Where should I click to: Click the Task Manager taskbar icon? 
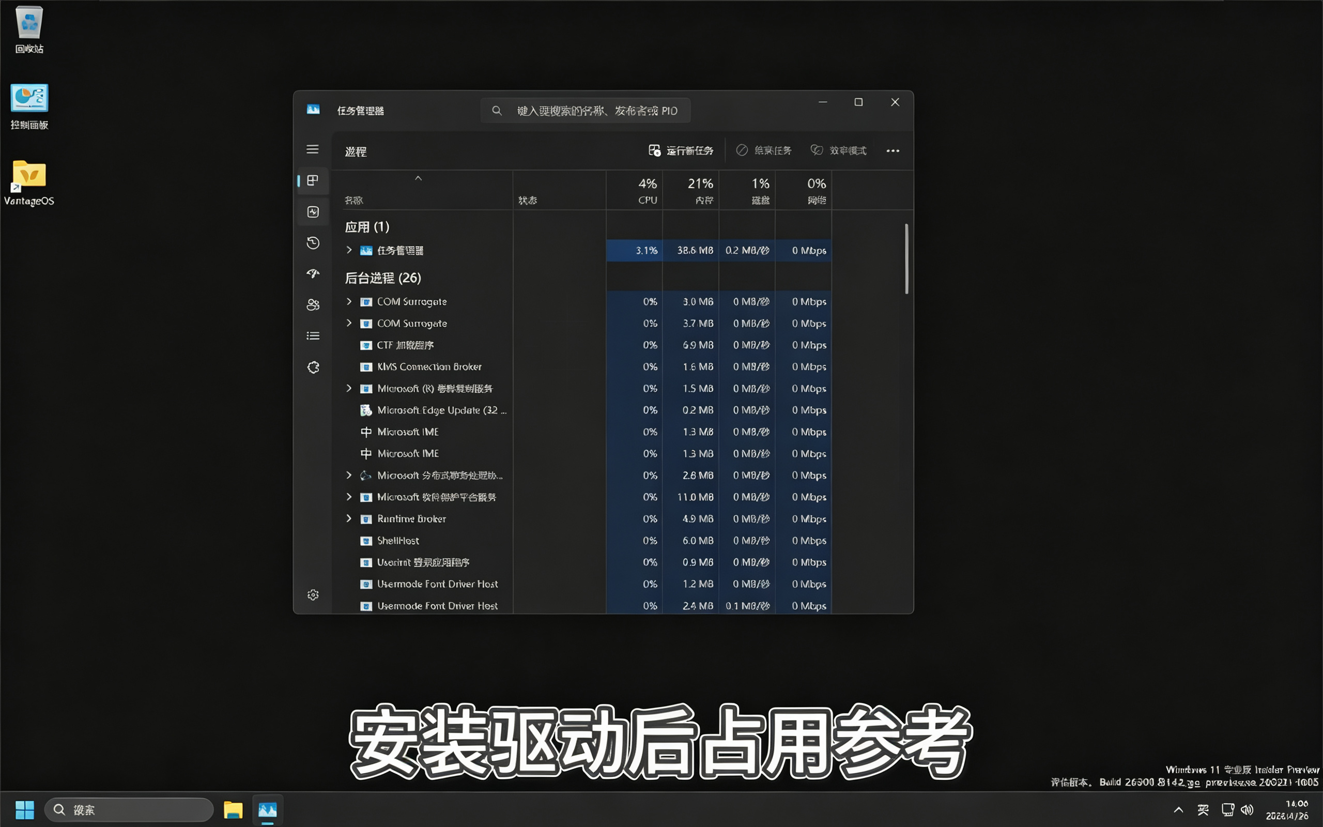tap(267, 809)
